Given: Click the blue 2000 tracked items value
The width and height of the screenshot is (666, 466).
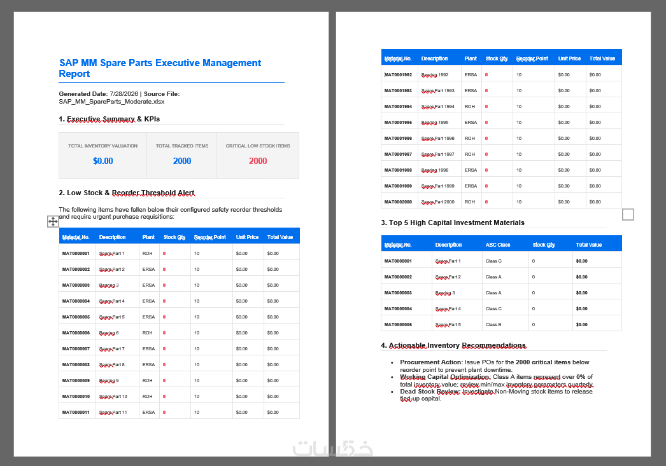Looking at the screenshot, I should 182,161.
